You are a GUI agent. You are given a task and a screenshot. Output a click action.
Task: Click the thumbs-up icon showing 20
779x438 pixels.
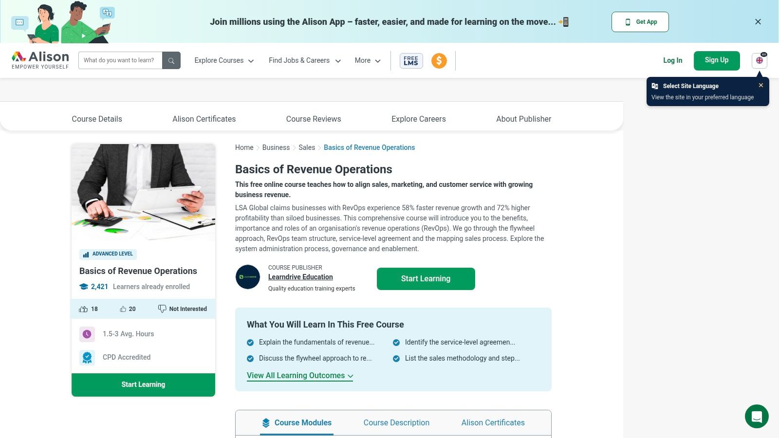pyautogui.click(x=123, y=309)
